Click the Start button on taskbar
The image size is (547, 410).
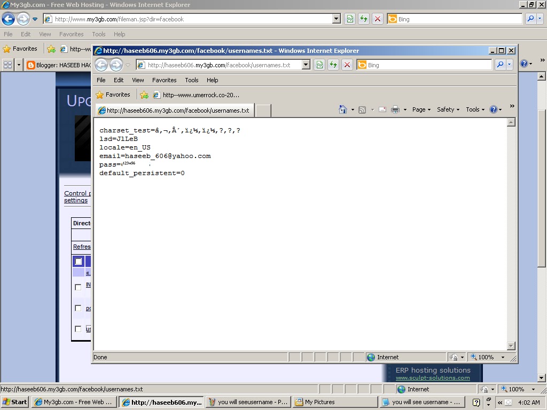point(14,402)
